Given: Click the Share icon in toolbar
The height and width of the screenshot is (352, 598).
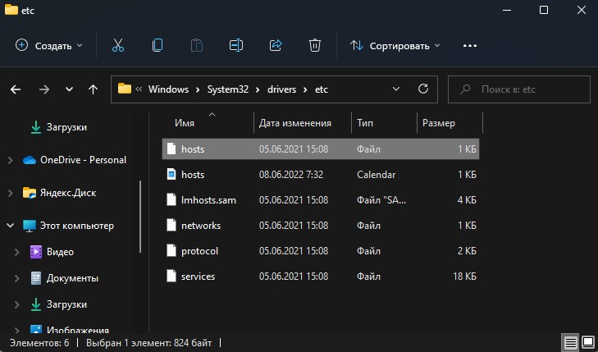Looking at the screenshot, I should 276,45.
